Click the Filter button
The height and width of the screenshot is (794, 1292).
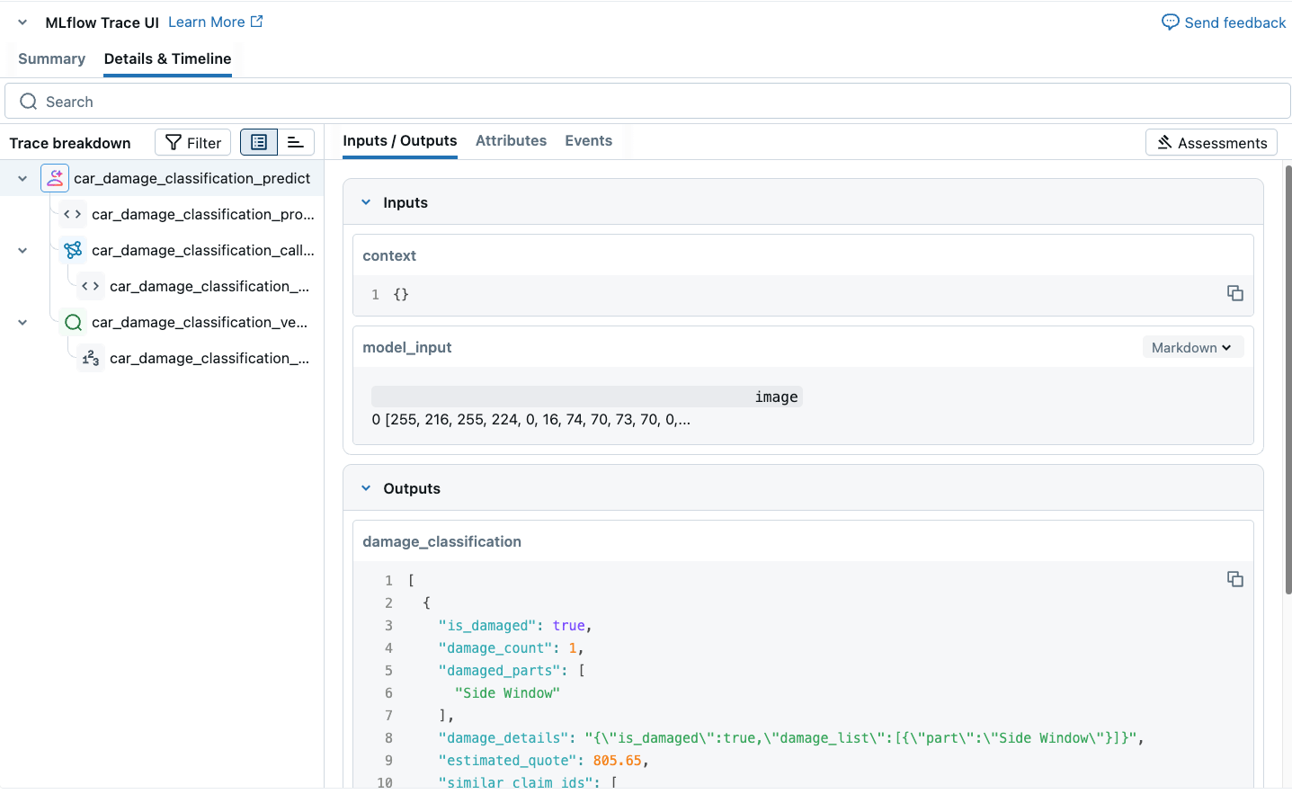193,142
